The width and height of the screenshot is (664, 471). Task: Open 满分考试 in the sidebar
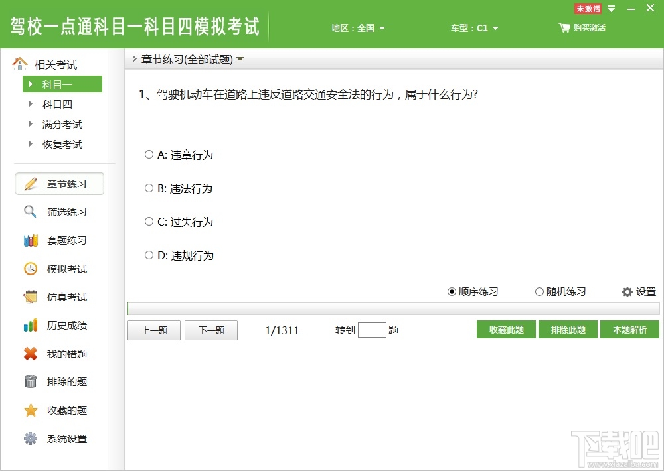(62, 125)
